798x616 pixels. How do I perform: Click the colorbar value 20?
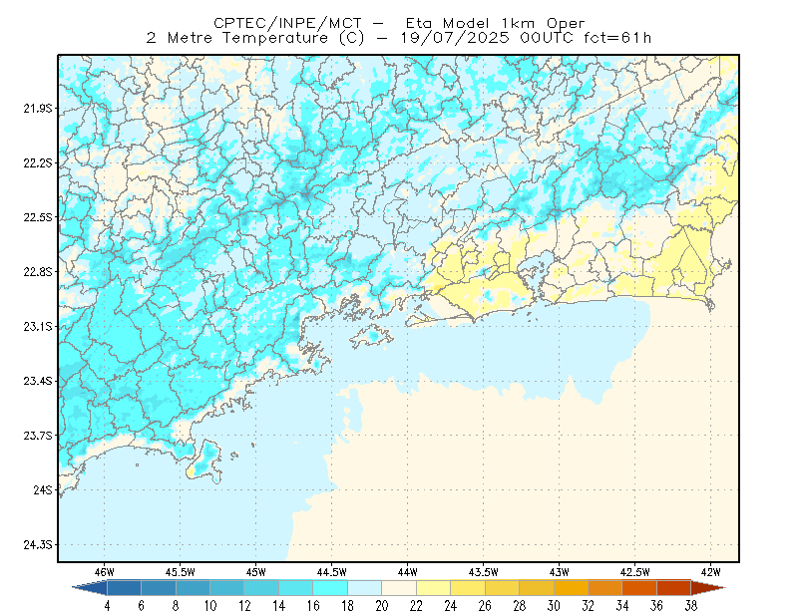click(x=382, y=606)
